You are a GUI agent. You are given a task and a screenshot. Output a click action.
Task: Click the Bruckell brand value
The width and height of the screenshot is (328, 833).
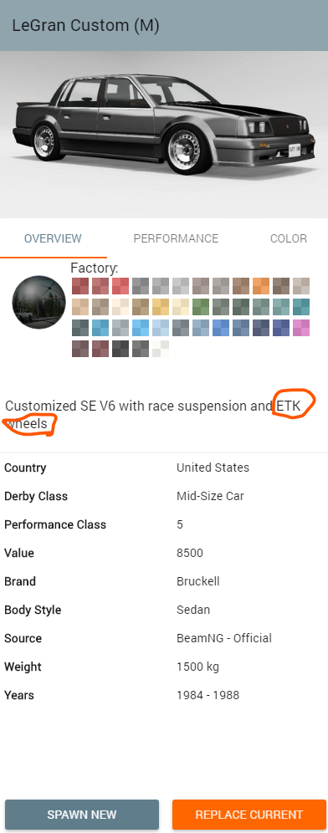pyautogui.click(x=197, y=581)
